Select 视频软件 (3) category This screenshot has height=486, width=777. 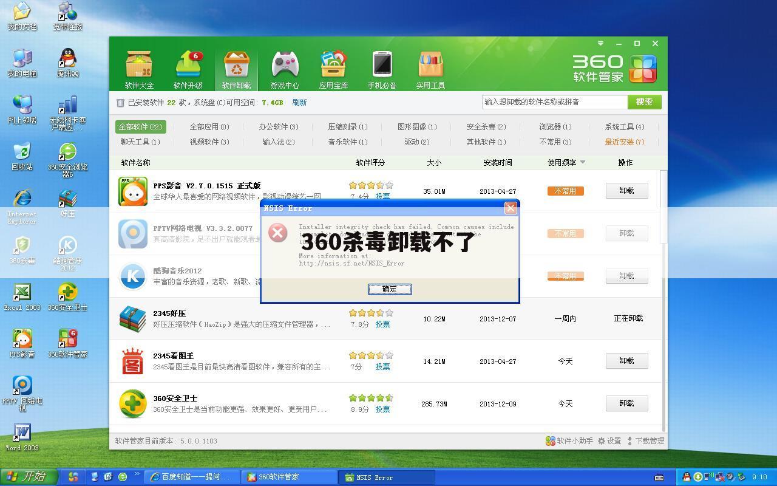[x=209, y=142]
